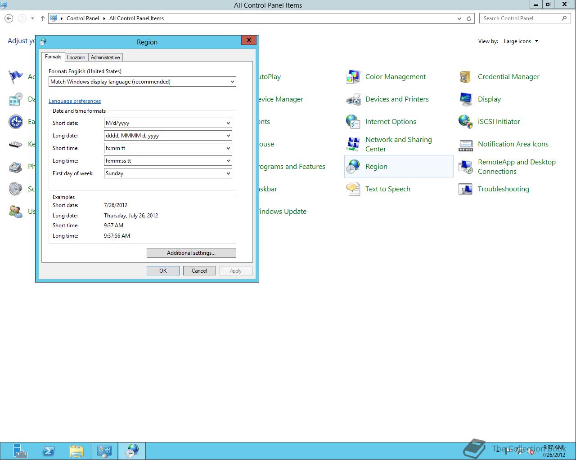
Task: Open File Explorer from the taskbar
Action: click(x=76, y=451)
